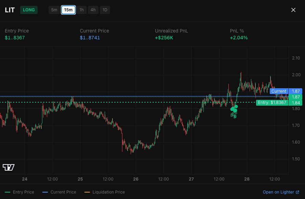
Task: Click the date 26 on the time axis
Action: coord(136,179)
